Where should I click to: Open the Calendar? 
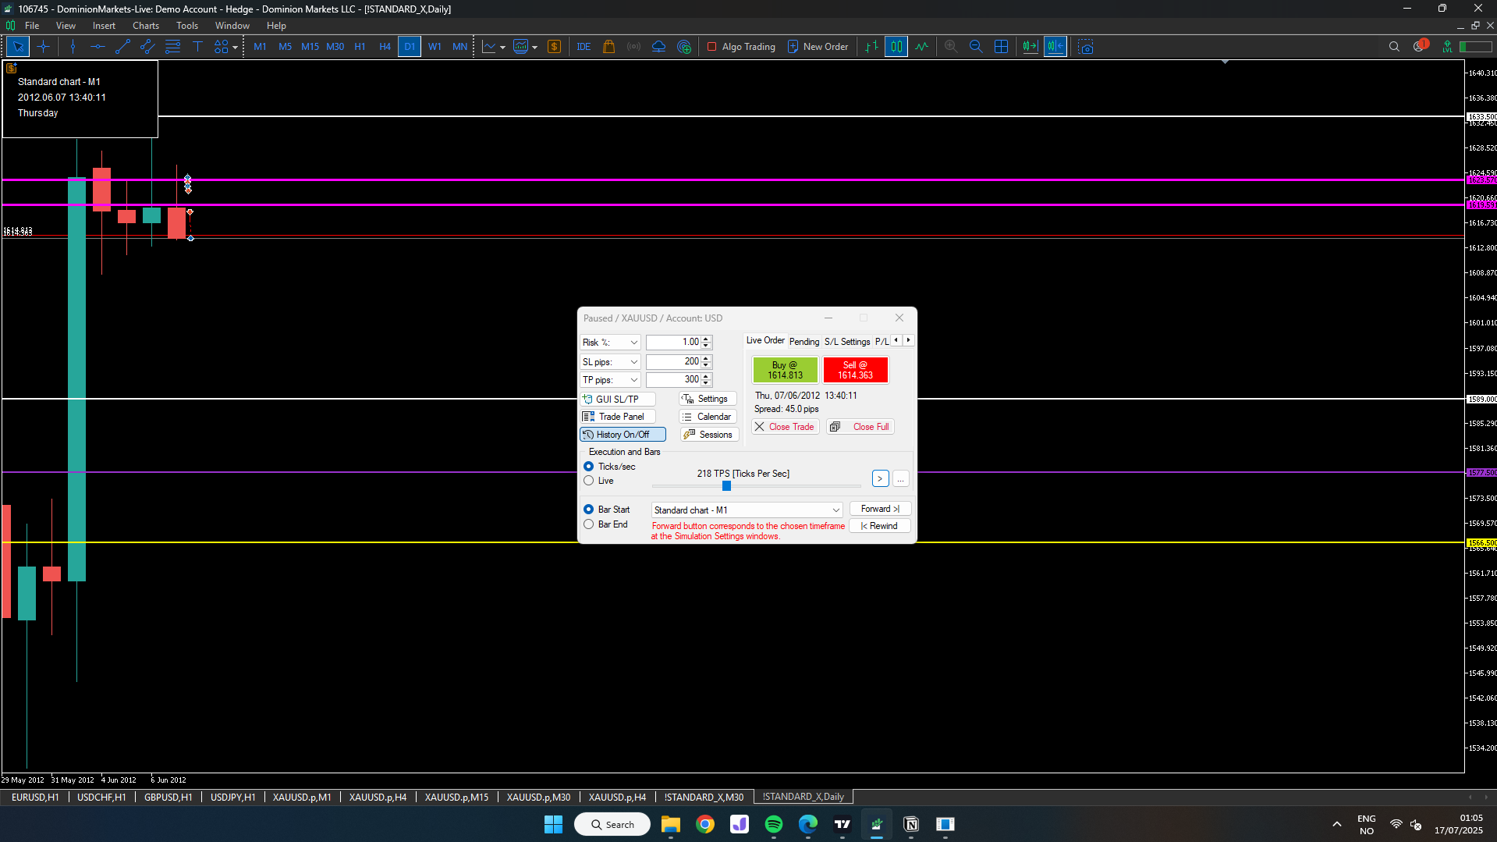click(708, 417)
